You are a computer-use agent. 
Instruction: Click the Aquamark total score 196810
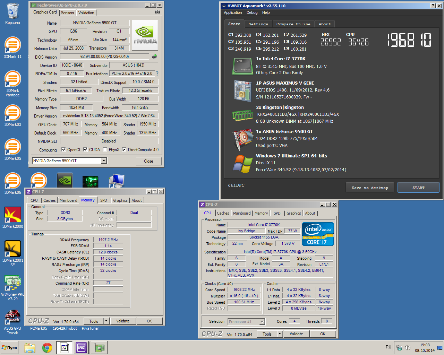[x=409, y=40]
